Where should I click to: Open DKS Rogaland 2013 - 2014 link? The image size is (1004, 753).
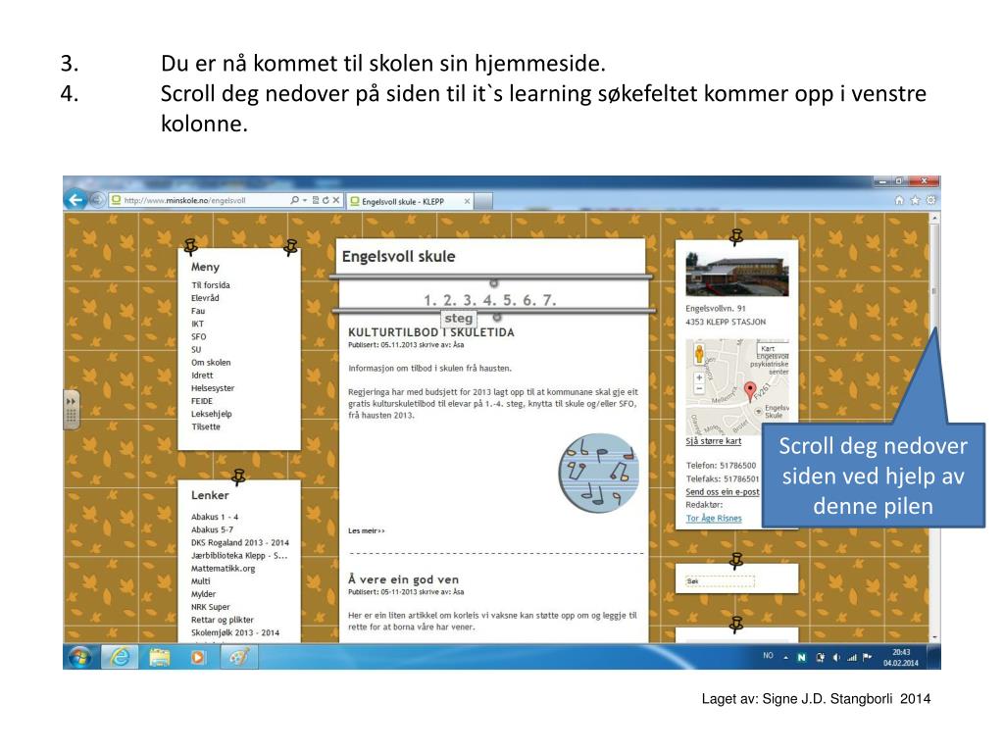pos(239,542)
